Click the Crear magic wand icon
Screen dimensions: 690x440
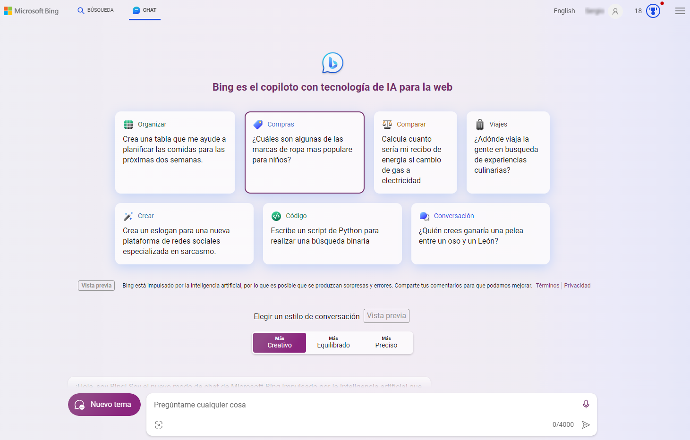pyautogui.click(x=128, y=216)
